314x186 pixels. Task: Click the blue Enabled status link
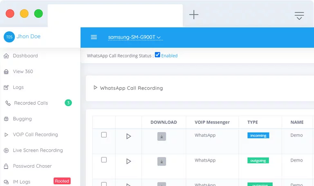169,56
